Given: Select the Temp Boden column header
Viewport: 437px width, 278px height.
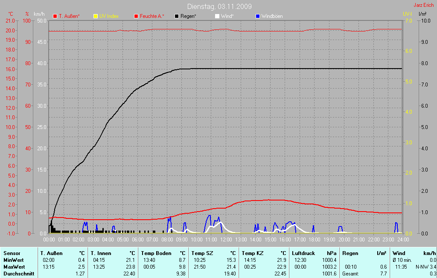Looking at the screenshot, I should tap(156, 253).
